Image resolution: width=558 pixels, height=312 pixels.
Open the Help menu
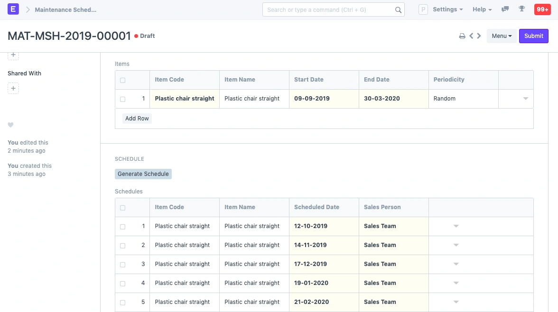point(482,9)
